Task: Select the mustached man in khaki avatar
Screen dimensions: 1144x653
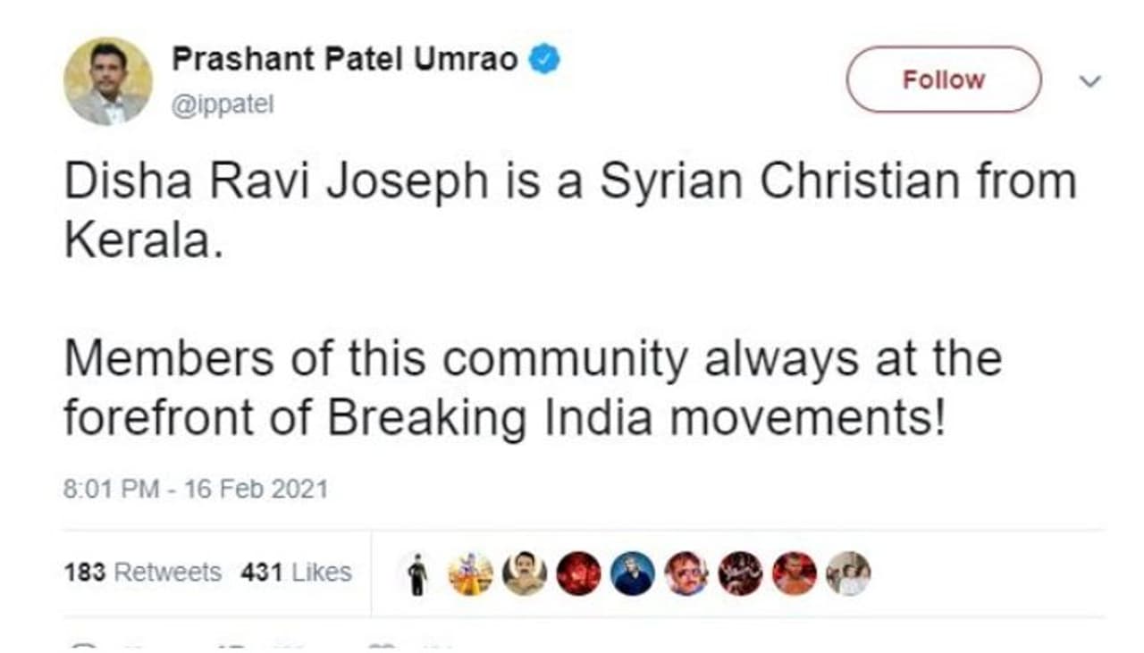Action: [x=524, y=573]
